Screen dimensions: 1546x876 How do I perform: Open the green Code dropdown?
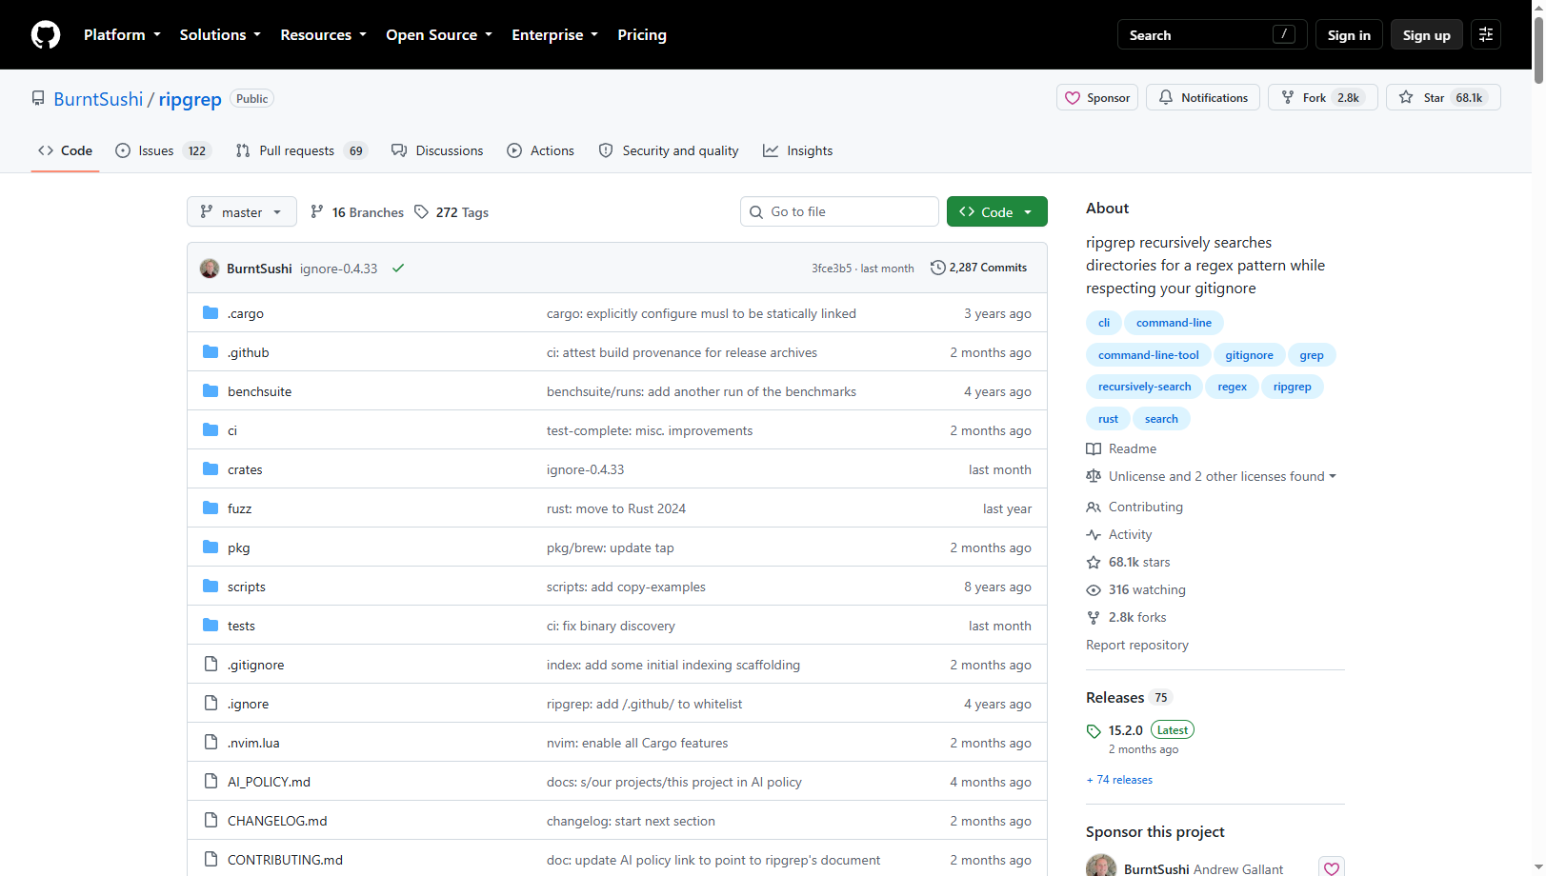click(x=997, y=212)
